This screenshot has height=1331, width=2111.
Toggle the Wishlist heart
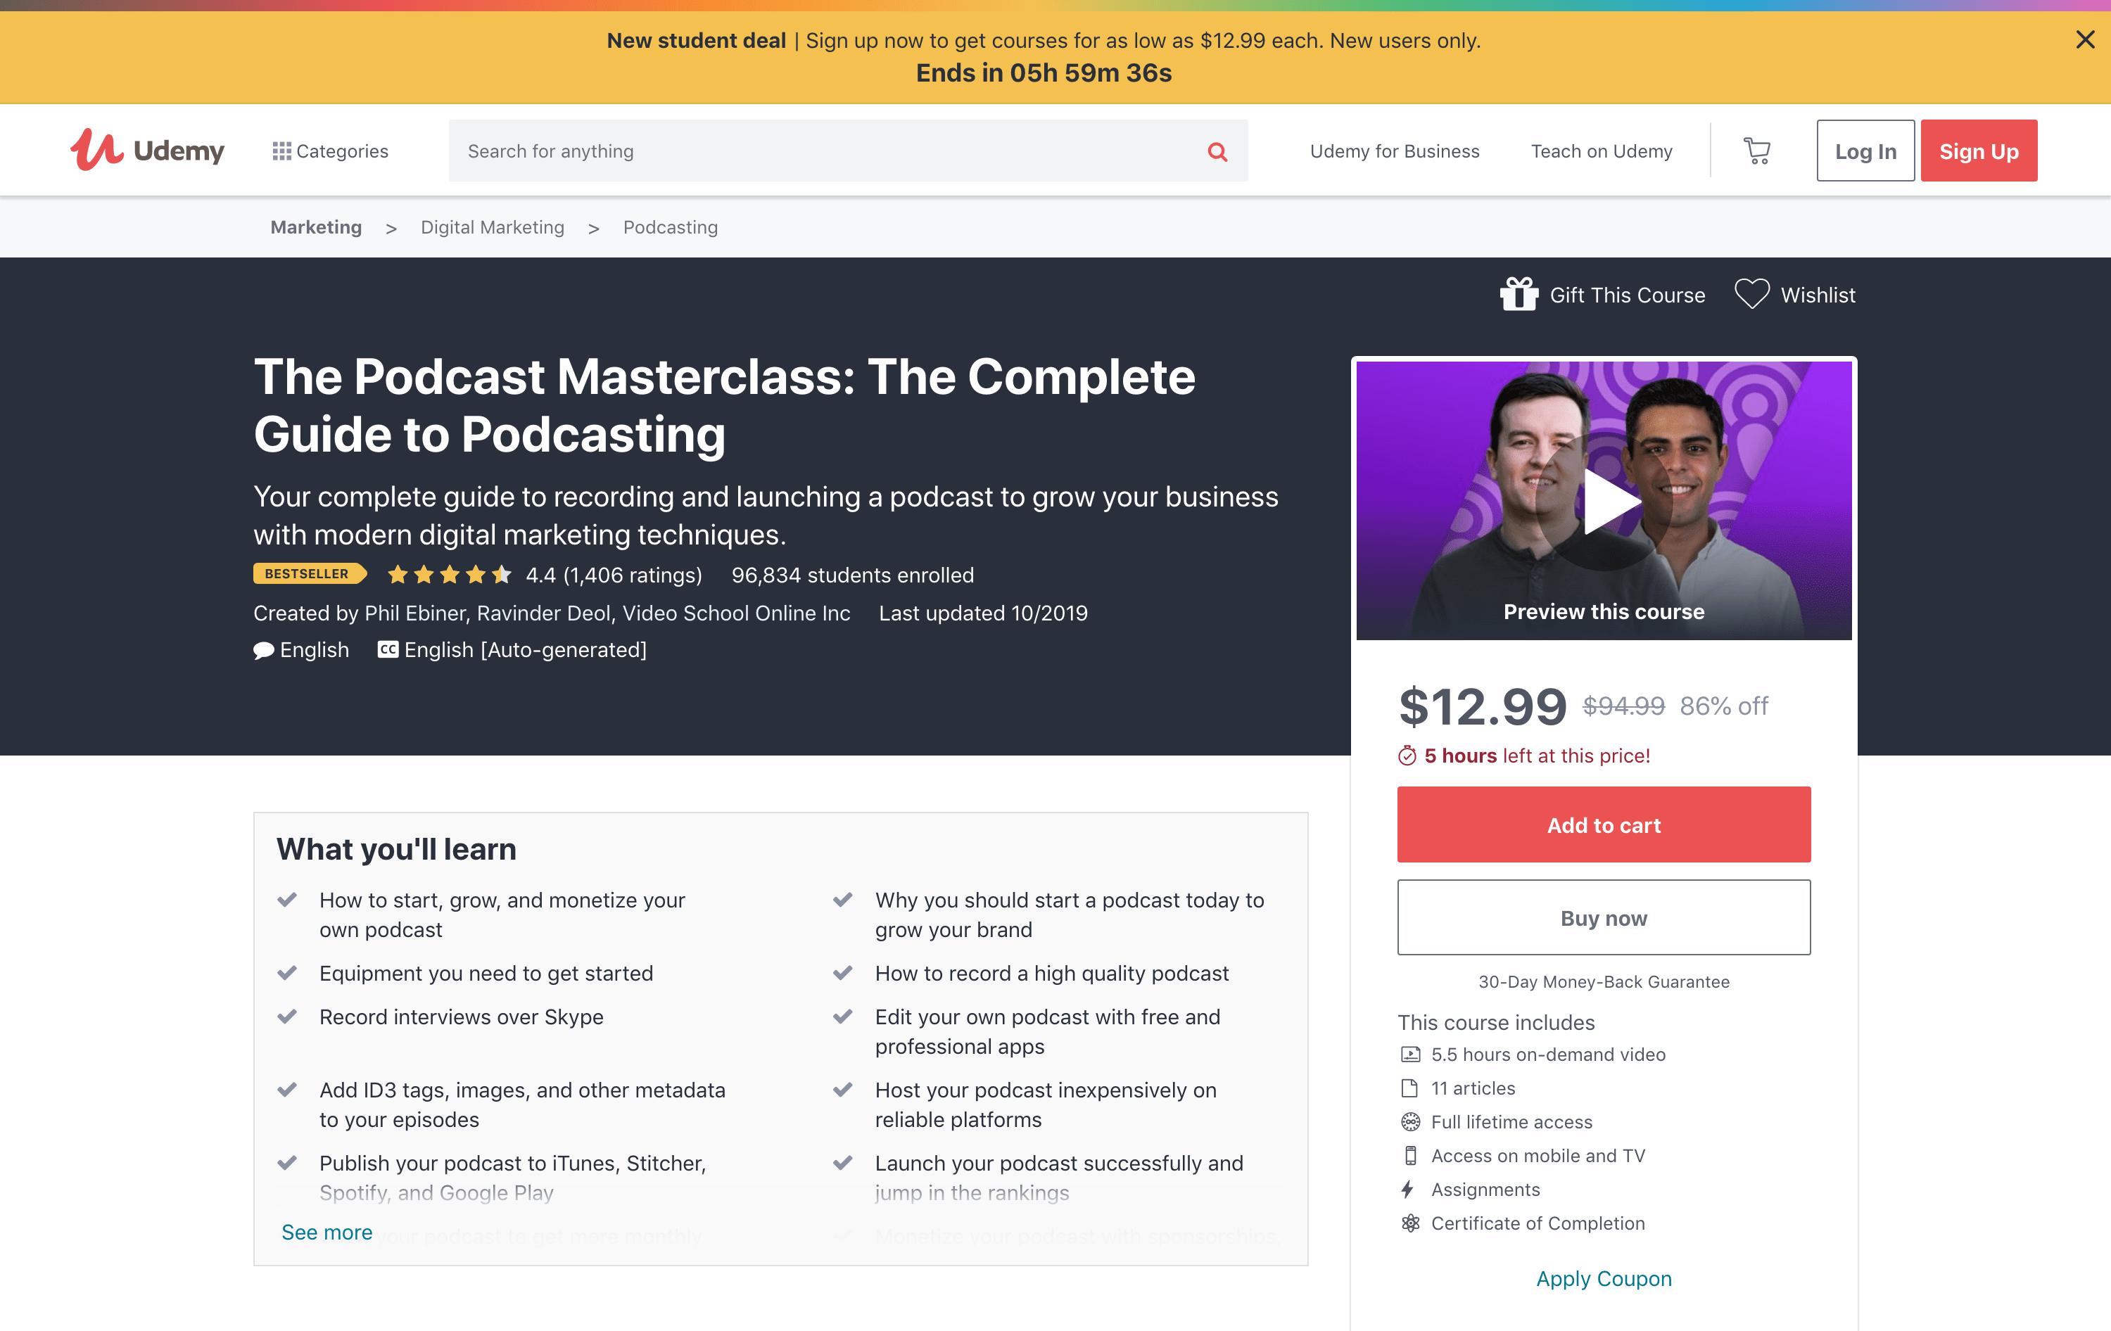point(1752,295)
